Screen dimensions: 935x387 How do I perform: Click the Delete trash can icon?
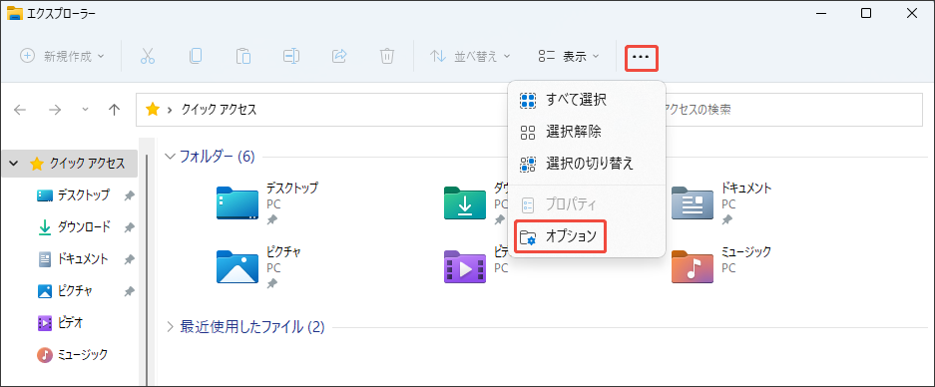pos(387,56)
